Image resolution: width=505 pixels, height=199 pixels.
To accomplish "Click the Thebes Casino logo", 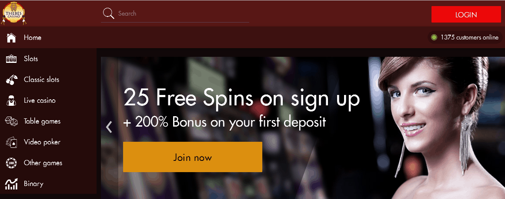I will [x=14, y=13].
